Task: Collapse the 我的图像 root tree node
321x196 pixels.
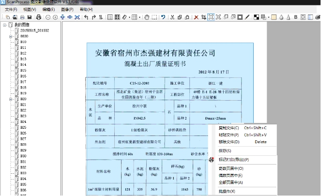Action: [x=5, y=25]
